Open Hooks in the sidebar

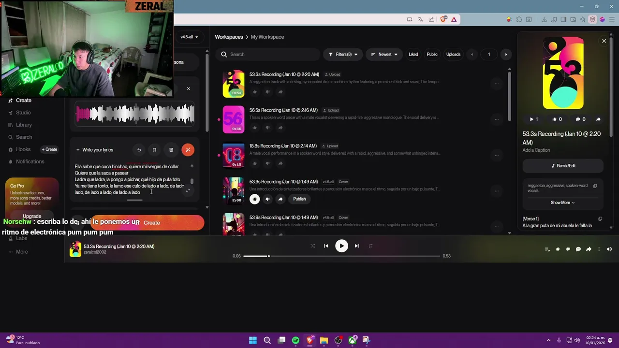(x=19, y=149)
